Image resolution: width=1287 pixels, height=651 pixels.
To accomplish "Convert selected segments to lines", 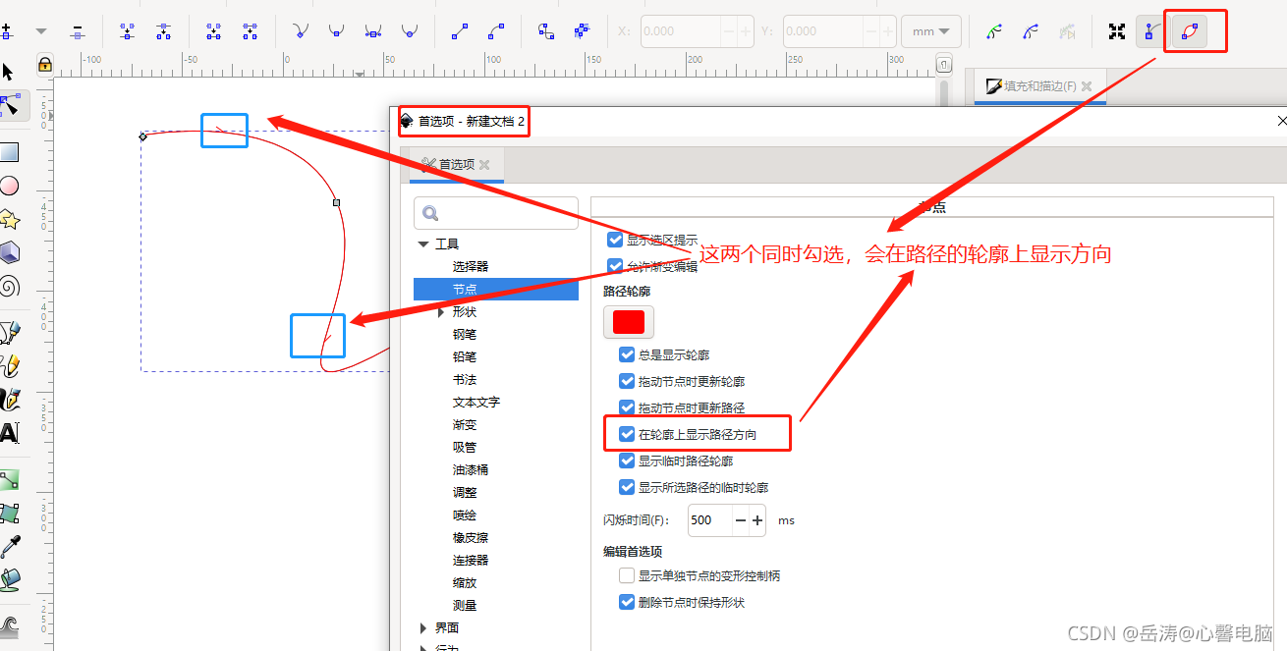I will 459,31.
